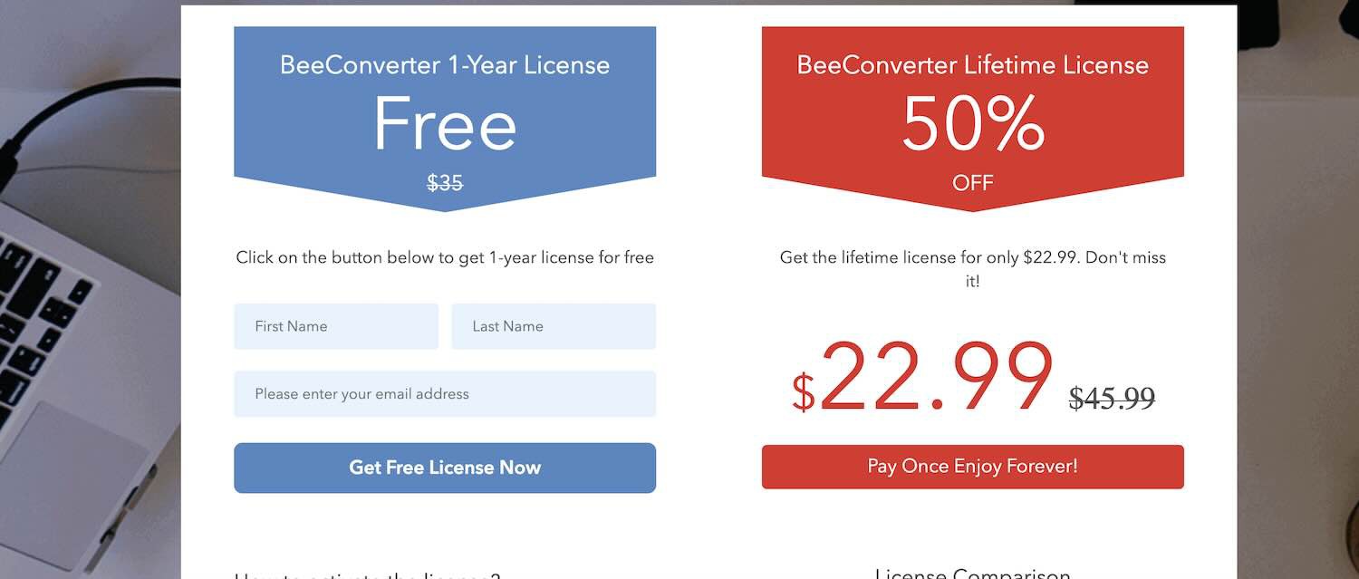Click the OFF label under 50%
1359x579 pixels.
(972, 183)
